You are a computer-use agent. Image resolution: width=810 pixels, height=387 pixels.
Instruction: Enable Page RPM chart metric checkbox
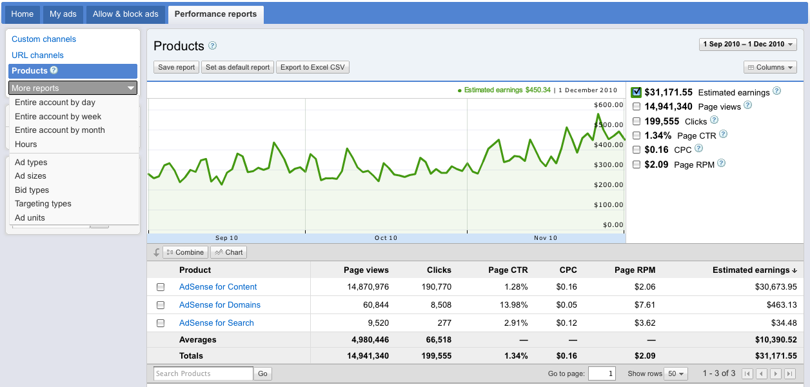point(637,164)
